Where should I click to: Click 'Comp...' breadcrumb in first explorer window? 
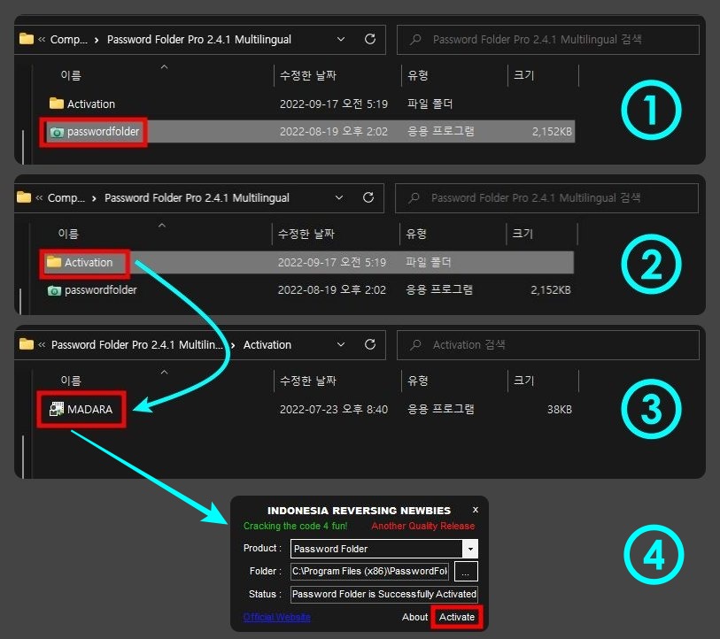click(x=69, y=40)
